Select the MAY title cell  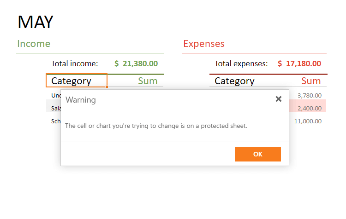tap(36, 22)
